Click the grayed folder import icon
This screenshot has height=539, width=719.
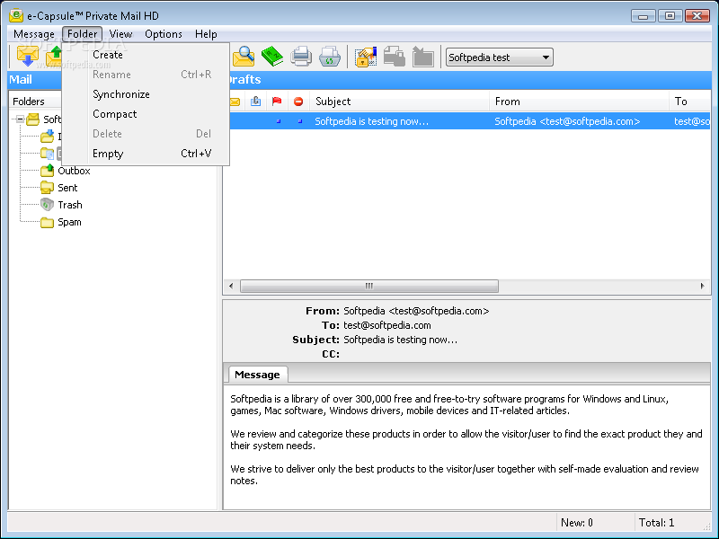tap(422, 57)
